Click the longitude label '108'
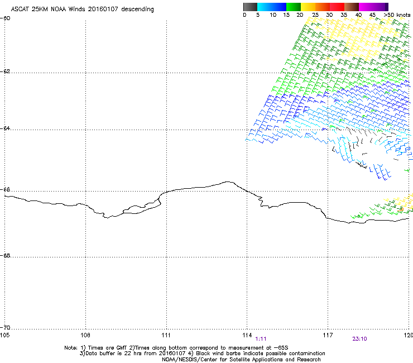This screenshot has width=413, height=363. coord(85,335)
